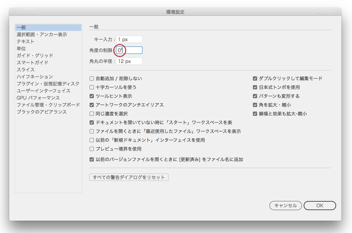Uncheck 日本式トンボを使用
Viewport: 352px width, 233px height.
tap(255, 87)
